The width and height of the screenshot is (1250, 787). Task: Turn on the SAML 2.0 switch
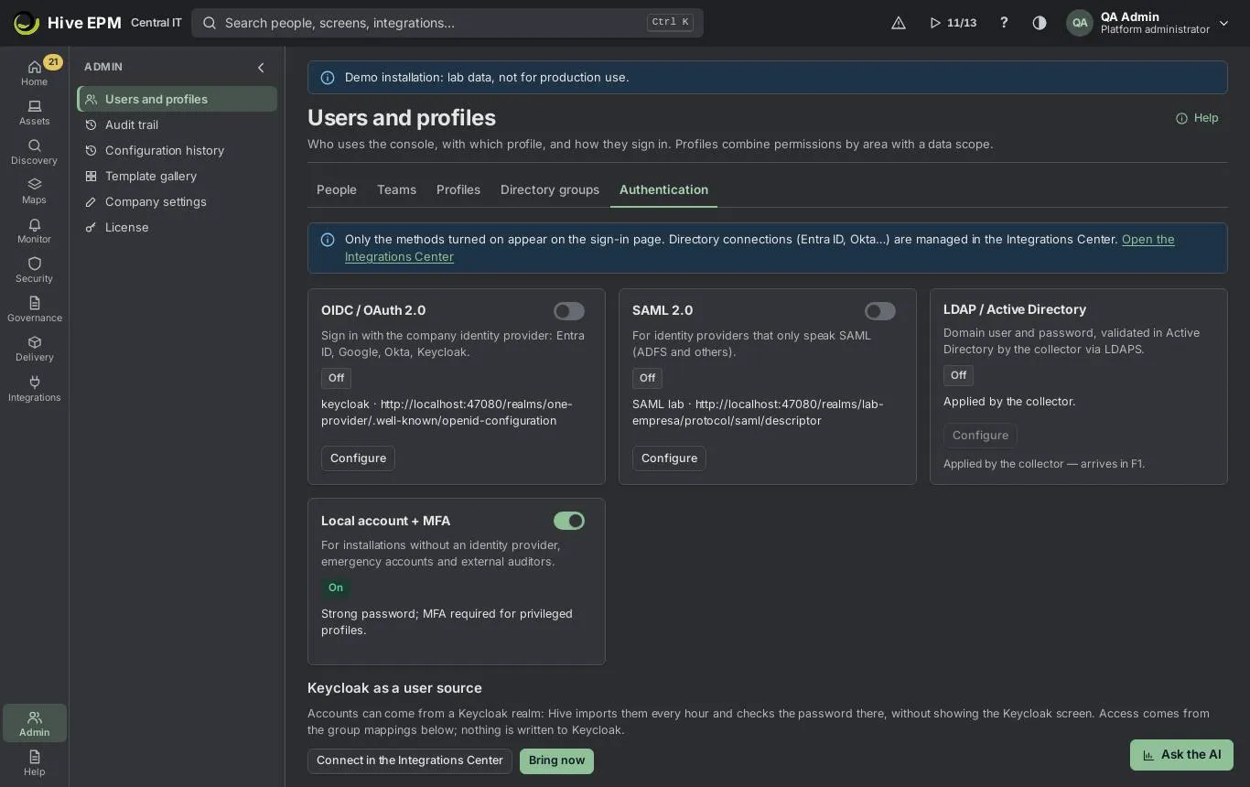(x=880, y=311)
